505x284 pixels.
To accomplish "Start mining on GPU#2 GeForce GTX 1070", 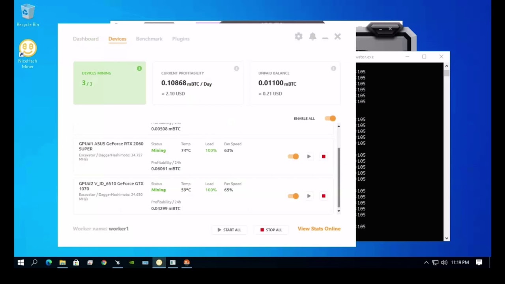I will (x=309, y=196).
